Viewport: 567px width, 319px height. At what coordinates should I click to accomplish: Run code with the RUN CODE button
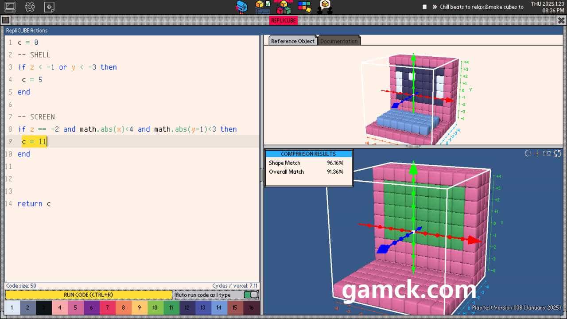tap(89, 295)
